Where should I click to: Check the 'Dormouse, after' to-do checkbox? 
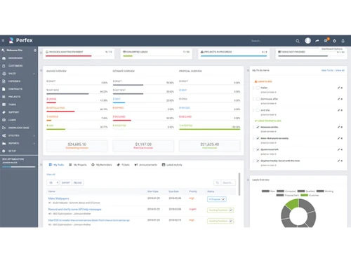click(258, 99)
